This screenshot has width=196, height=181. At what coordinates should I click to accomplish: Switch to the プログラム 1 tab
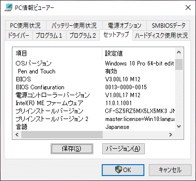click(x=49, y=35)
